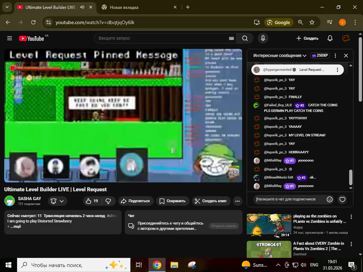This screenshot has width=363, height=272.
Task: Open Chrome three-dot menu
Action: tap(355, 23)
